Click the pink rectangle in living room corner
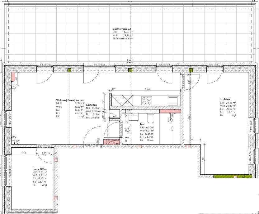 click(13, 77)
